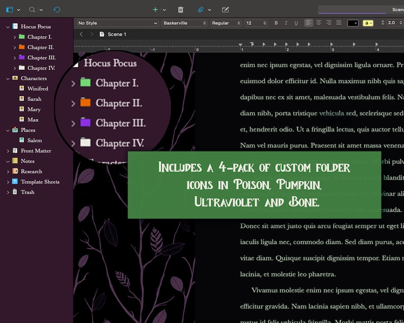Click the green Chapter I. folder icon

click(22, 37)
